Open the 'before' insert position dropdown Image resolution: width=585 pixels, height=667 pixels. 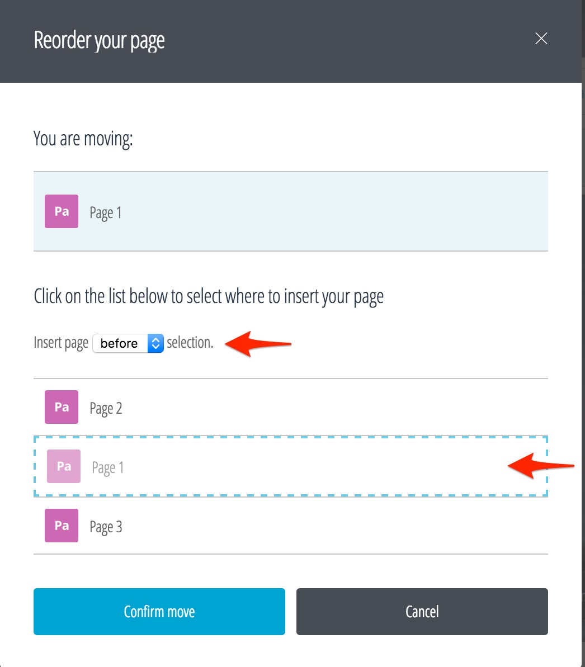128,343
